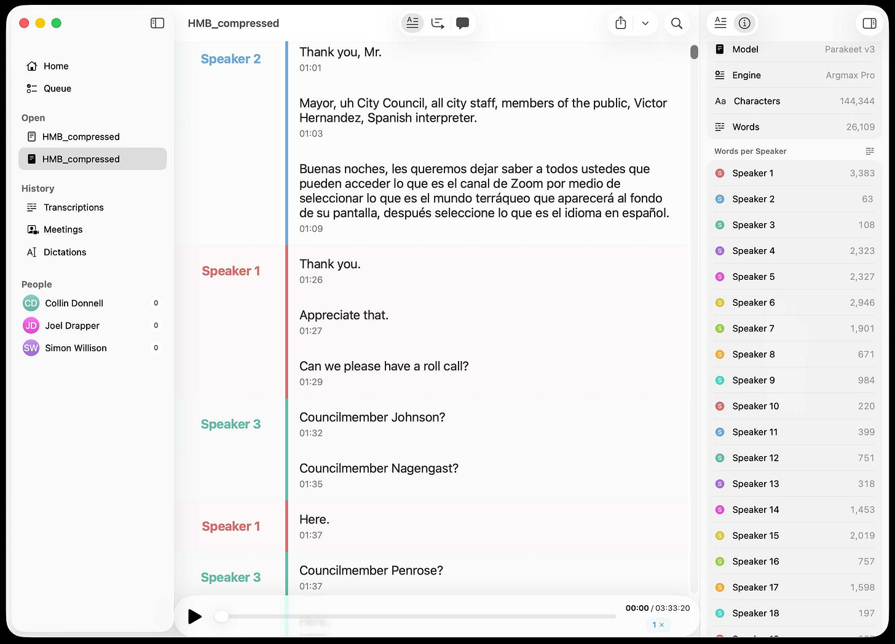Screen dimensions: 895x644
Task: Switch inspector to the info view
Action: click(744, 23)
